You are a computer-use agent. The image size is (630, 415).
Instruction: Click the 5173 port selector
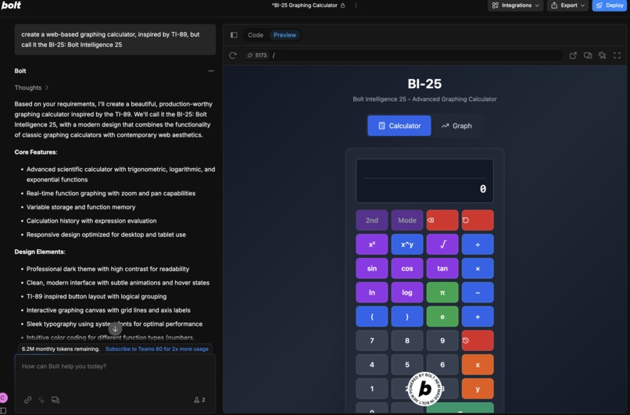click(256, 55)
